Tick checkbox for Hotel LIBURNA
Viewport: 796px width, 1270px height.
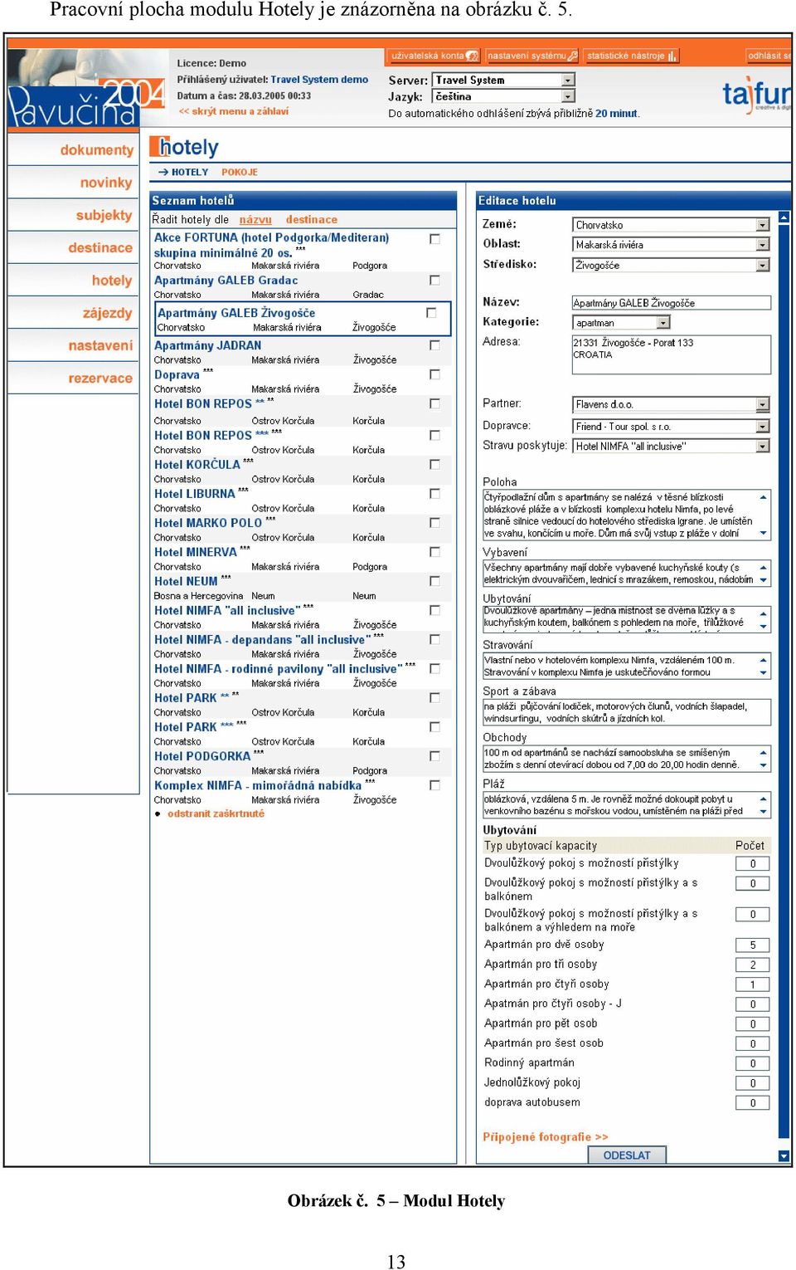434,494
